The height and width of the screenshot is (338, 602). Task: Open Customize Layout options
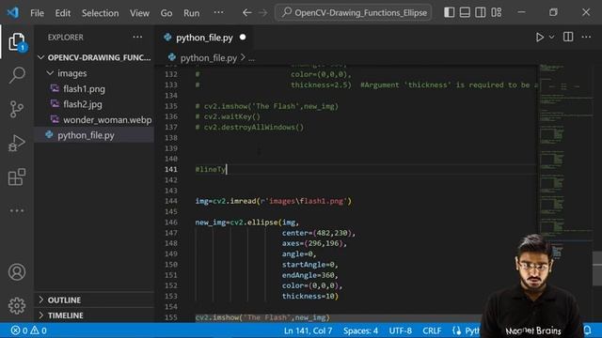point(497,12)
